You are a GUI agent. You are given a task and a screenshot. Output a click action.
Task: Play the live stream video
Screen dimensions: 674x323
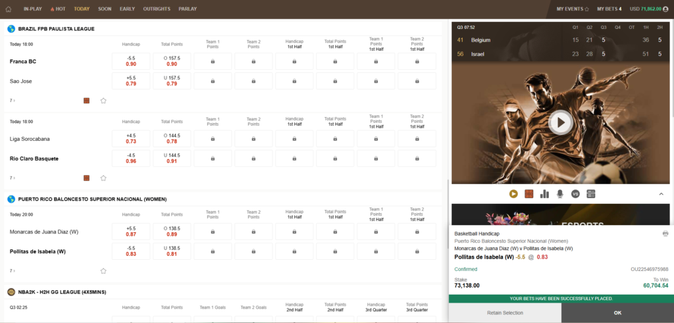click(x=561, y=122)
